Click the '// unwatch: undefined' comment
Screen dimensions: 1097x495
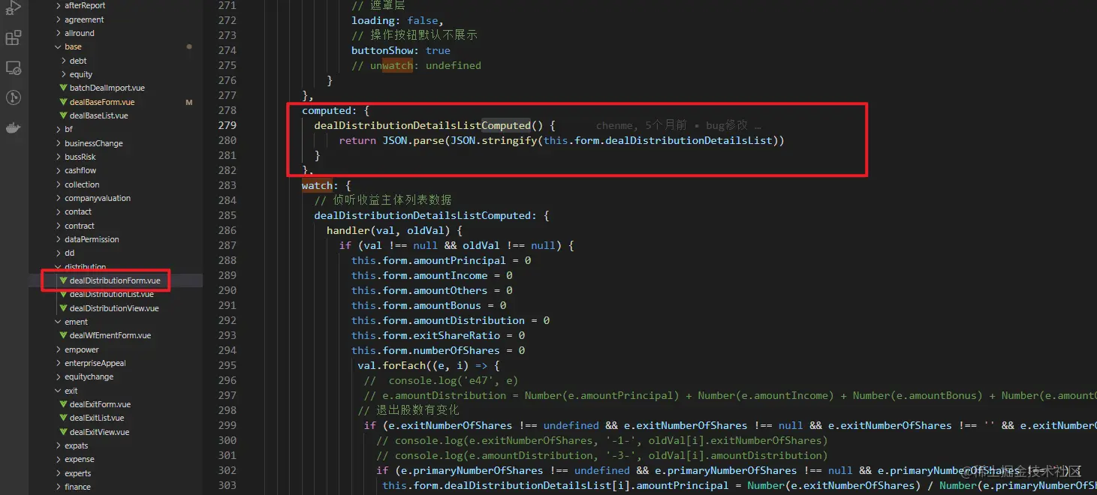[x=416, y=65]
